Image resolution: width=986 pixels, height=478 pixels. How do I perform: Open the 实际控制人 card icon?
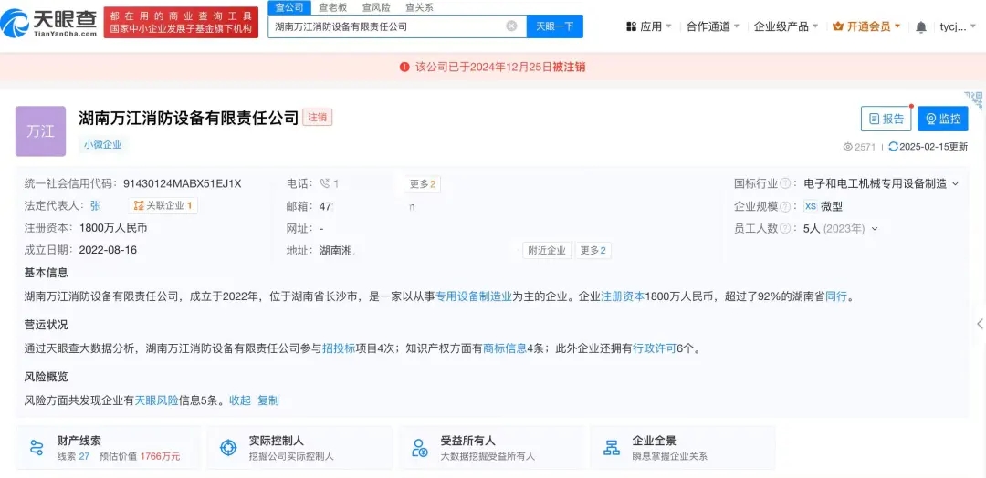tap(227, 448)
